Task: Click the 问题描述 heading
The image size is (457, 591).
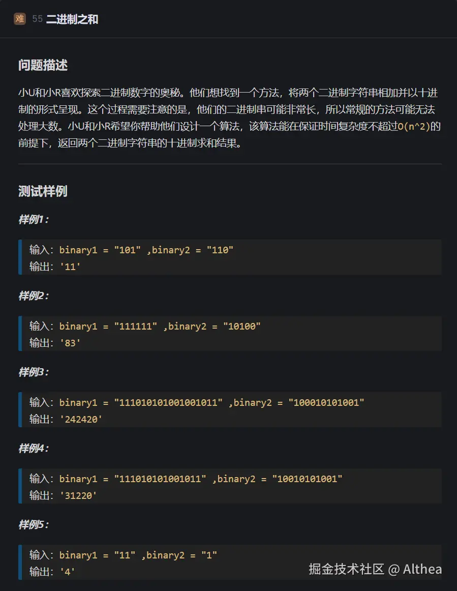Action: (x=43, y=65)
